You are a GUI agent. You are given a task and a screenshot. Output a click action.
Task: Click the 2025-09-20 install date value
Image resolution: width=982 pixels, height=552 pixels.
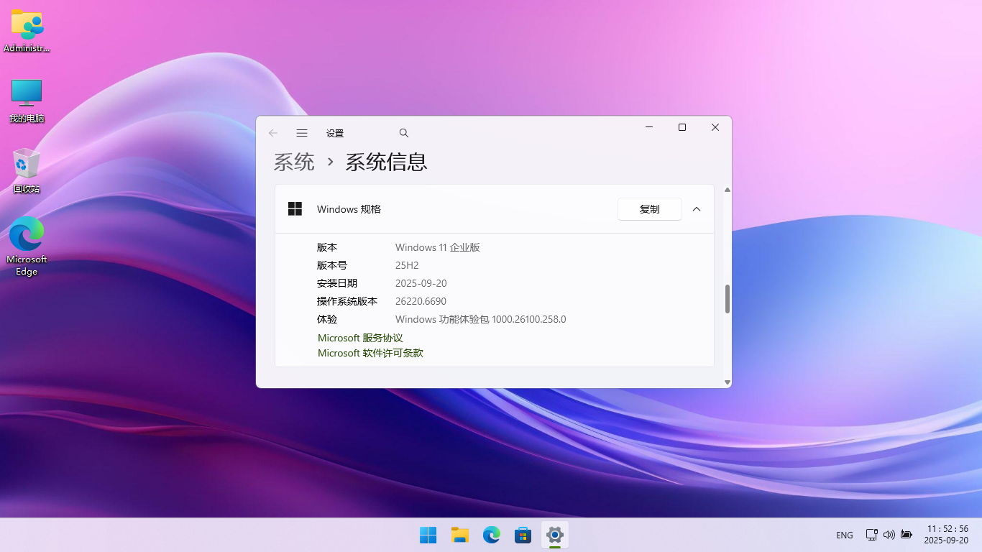tap(421, 283)
